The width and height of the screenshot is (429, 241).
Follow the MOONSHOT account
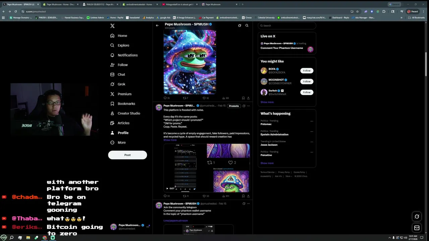307,81
